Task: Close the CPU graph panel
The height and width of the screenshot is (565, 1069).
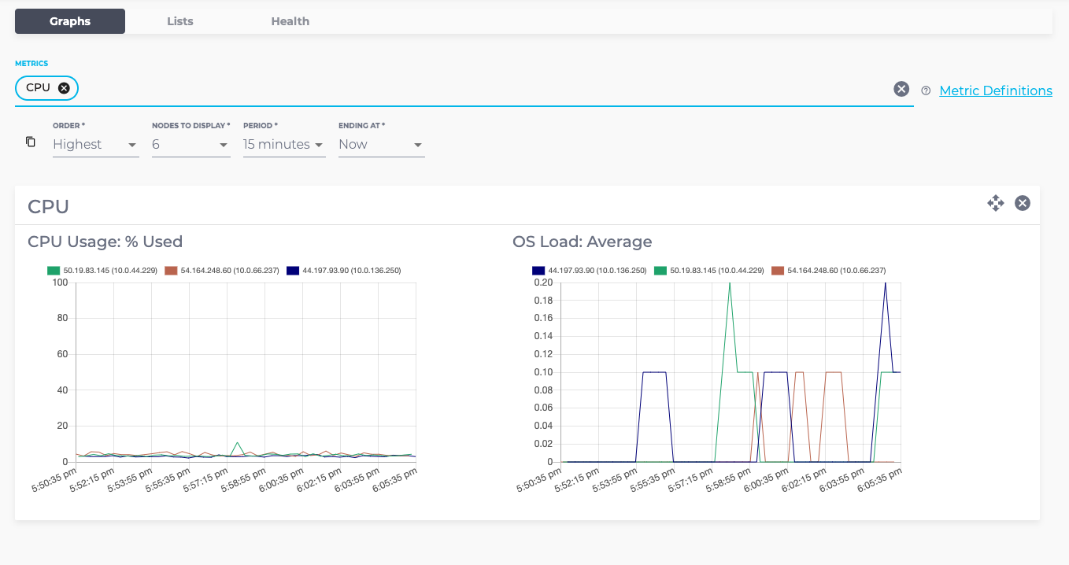Action: click(x=1023, y=203)
